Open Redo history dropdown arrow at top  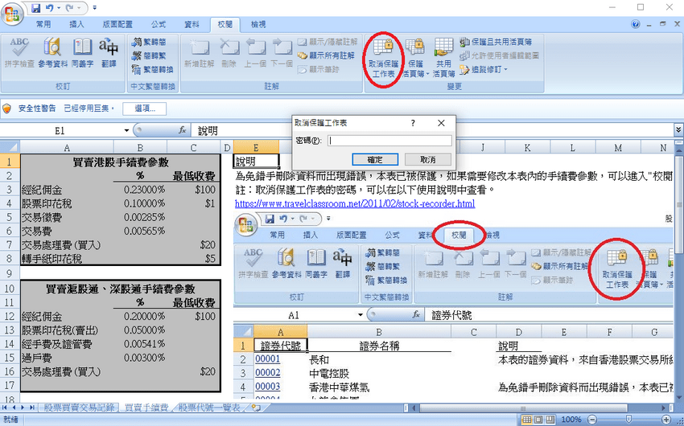coord(79,8)
